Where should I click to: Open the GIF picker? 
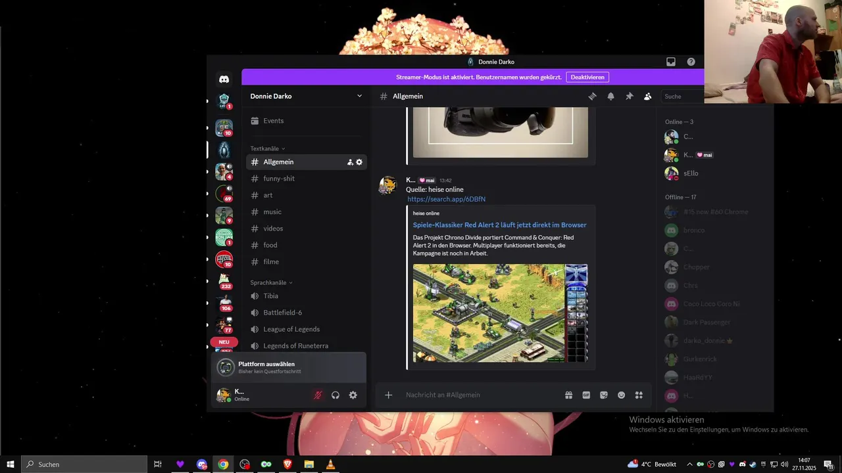586,395
